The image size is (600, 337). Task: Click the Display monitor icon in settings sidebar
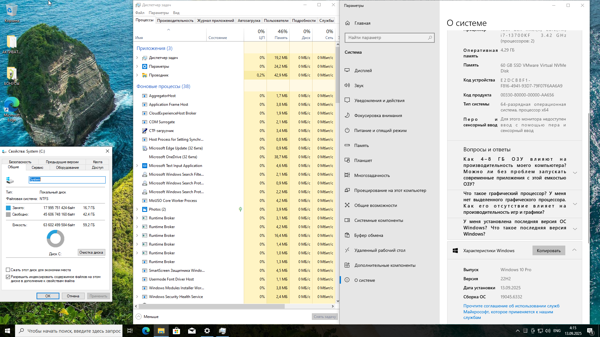tap(347, 71)
